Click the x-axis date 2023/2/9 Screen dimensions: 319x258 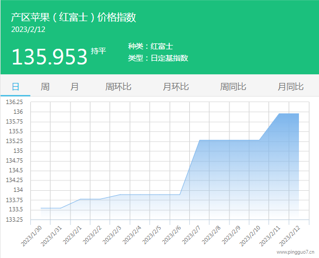(231, 235)
